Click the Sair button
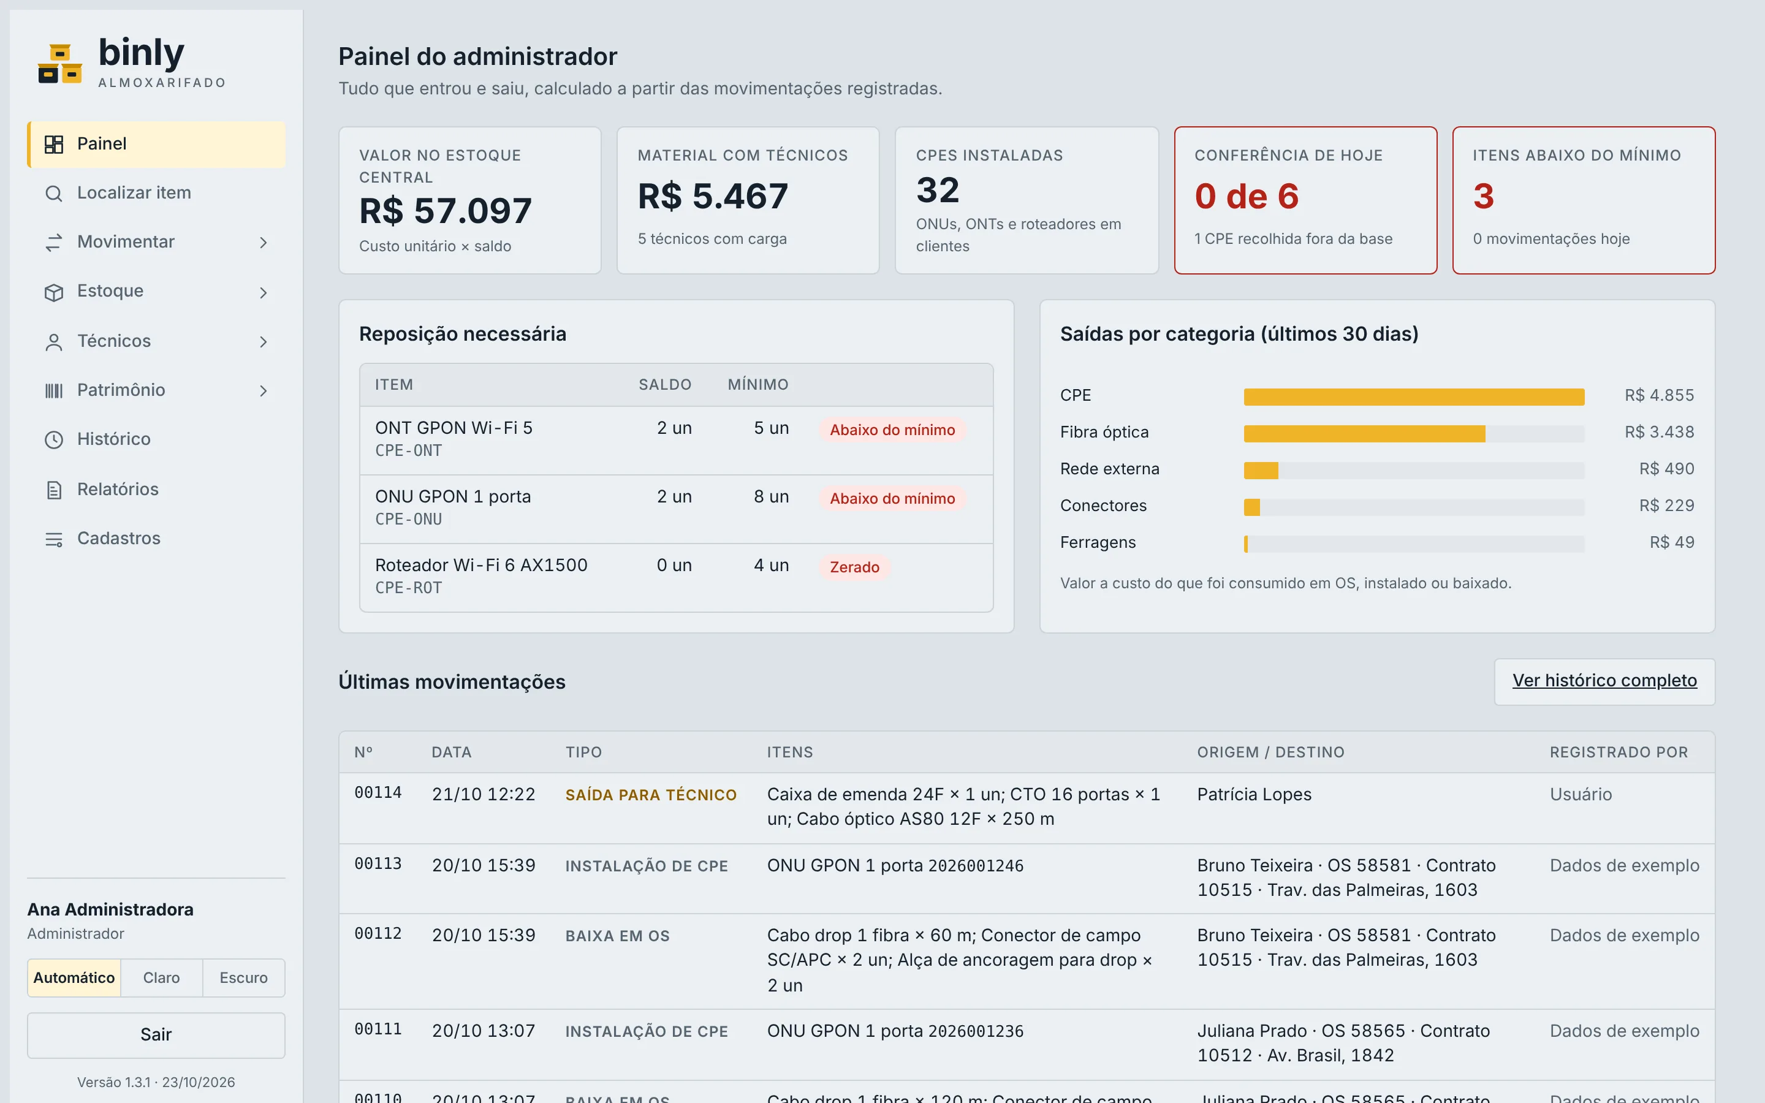Screen dimensions: 1765x1103 [156, 1034]
